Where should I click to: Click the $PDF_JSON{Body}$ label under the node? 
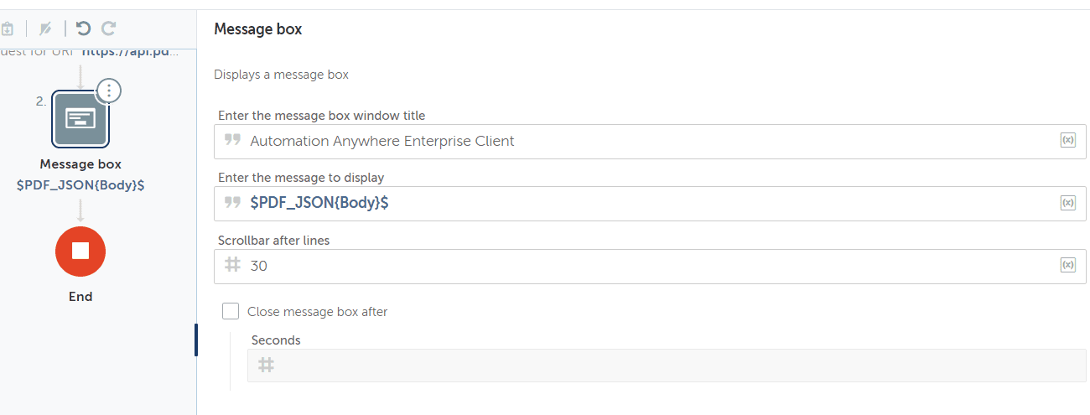click(80, 185)
